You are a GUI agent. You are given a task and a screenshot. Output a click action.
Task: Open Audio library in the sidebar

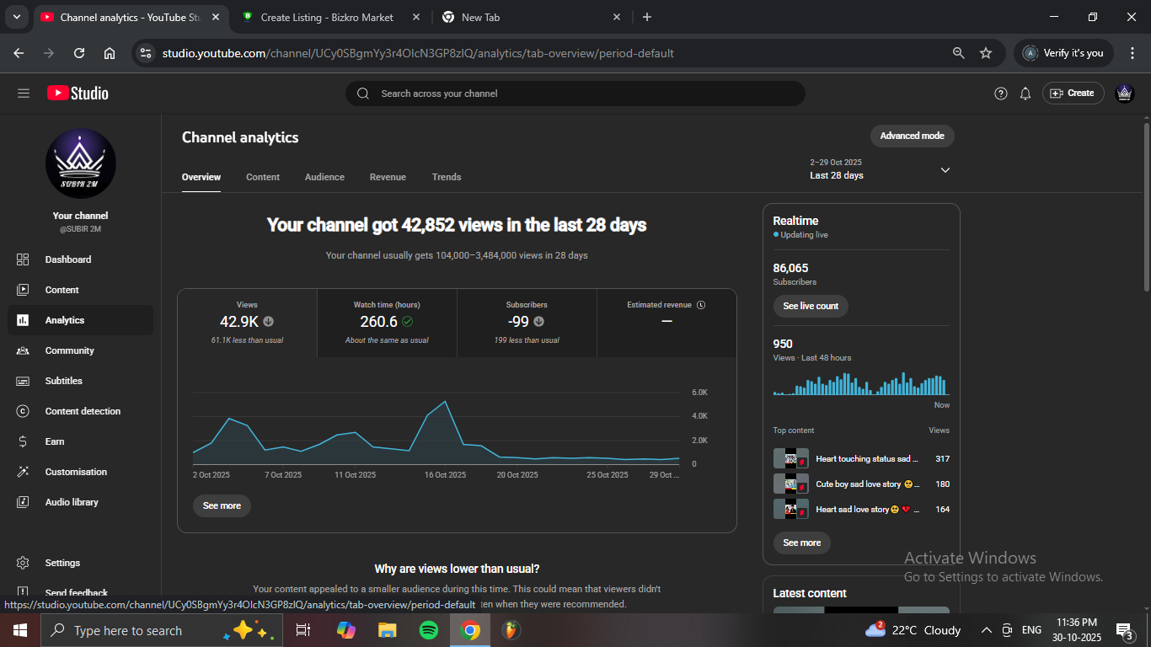72,502
